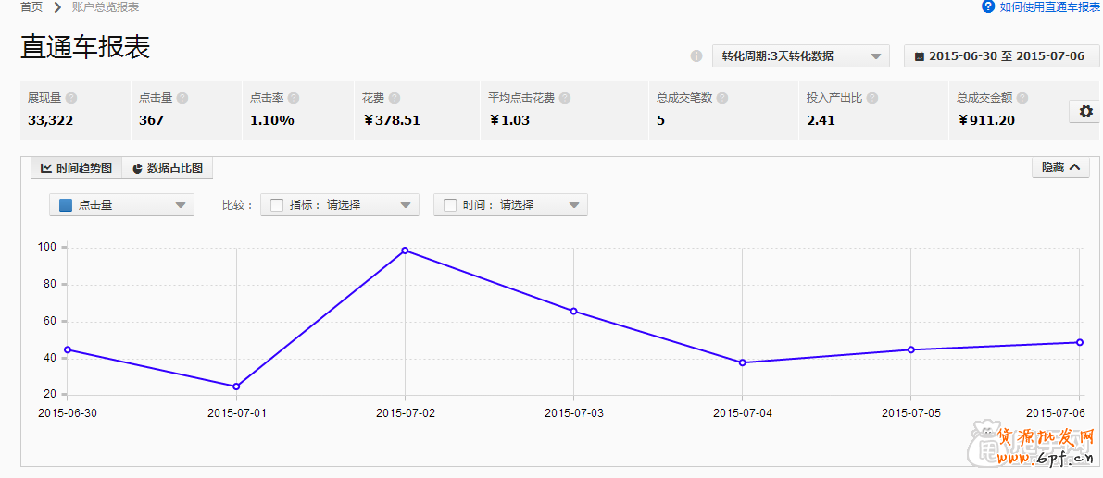Open the gear settings for metrics

[x=1085, y=111]
